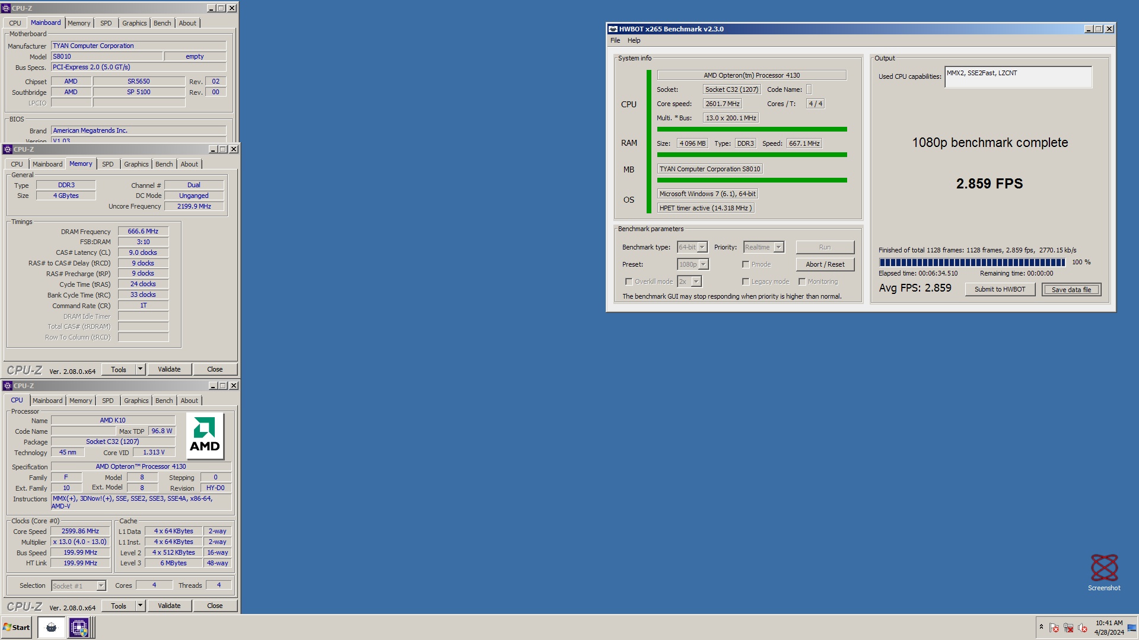
Task: Toggle the Monitoring checkbox
Action: tap(802, 281)
